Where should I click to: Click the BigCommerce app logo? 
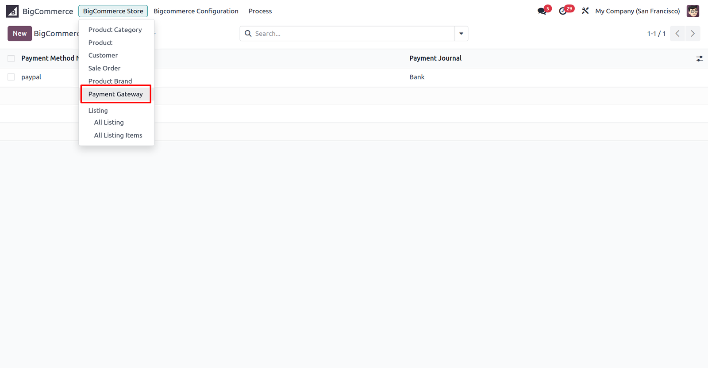12,11
